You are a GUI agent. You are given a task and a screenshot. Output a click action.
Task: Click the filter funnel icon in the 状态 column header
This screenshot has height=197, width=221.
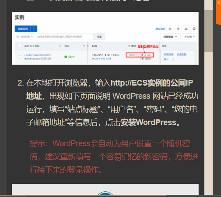click(x=84, y=46)
